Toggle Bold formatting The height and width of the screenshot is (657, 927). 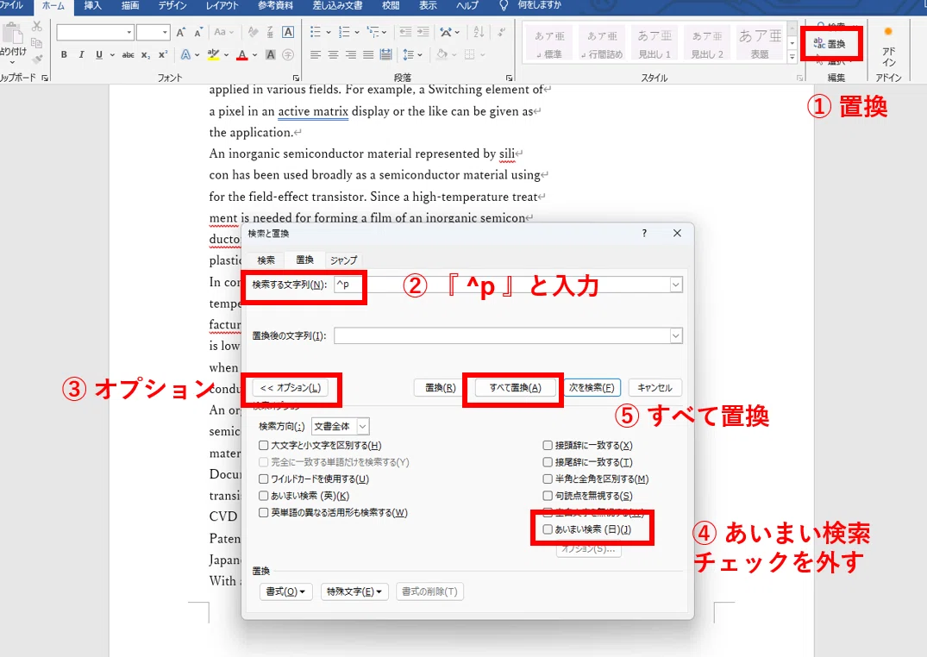[x=64, y=54]
